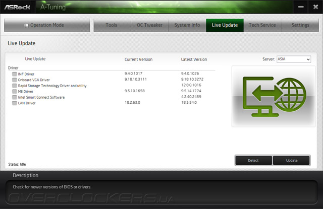Screen dimensions: 323x209
Task: Click INF Driver current version 9.4.0.1017
Action: pyautogui.click(x=133, y=74)
